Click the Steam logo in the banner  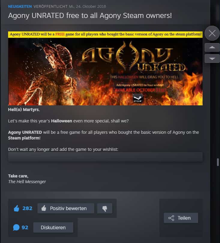coord(138,98)
